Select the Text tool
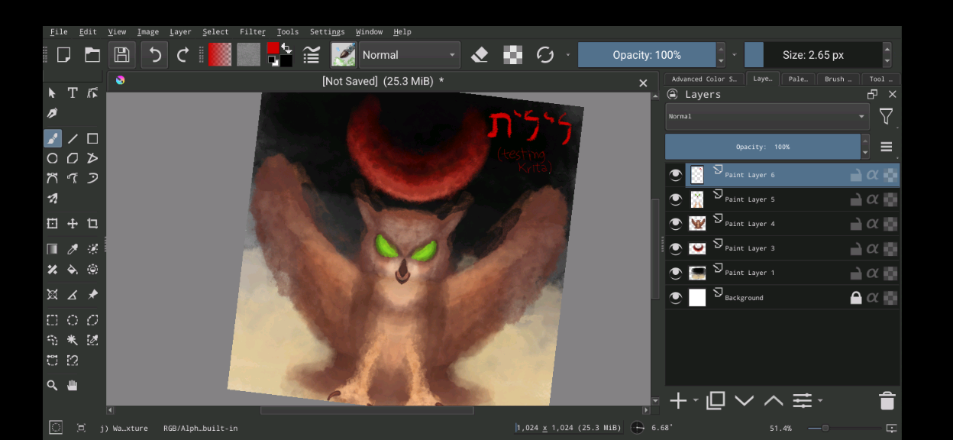 (73, 92)
